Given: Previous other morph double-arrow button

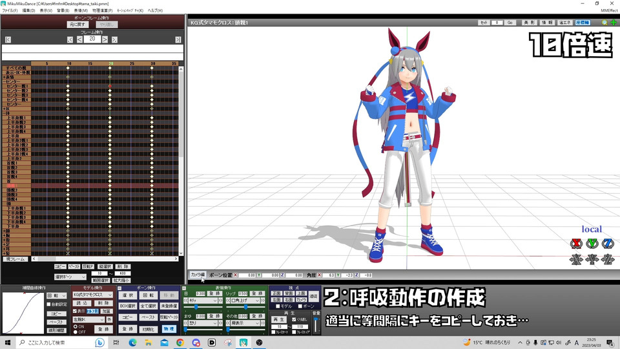Looking at the screenshot, I should tap(228, 323).
